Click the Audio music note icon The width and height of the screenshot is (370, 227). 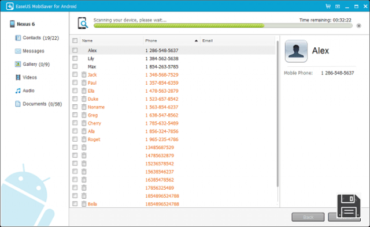pos(18,90)
